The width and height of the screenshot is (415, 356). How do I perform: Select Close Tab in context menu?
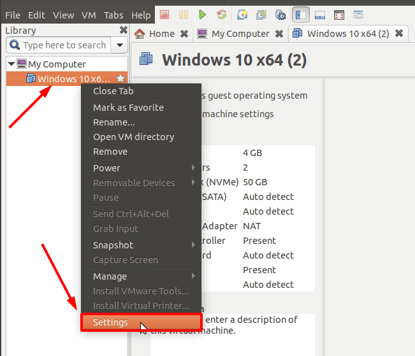[x=142, y=91]
